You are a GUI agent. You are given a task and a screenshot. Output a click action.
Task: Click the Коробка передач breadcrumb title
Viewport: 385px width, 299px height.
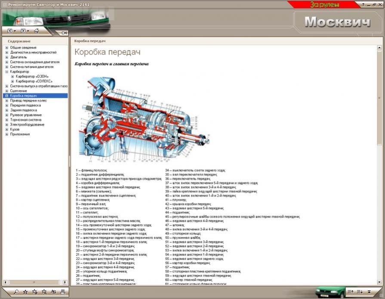[x=90, y=41]
